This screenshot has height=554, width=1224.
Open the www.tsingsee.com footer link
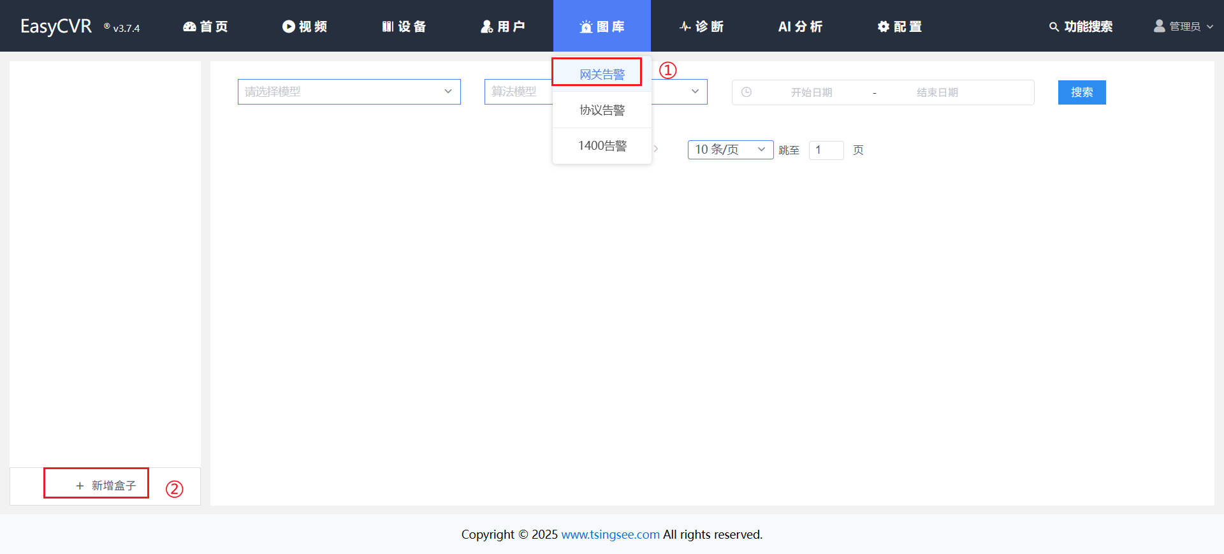[x=610, y=535]
